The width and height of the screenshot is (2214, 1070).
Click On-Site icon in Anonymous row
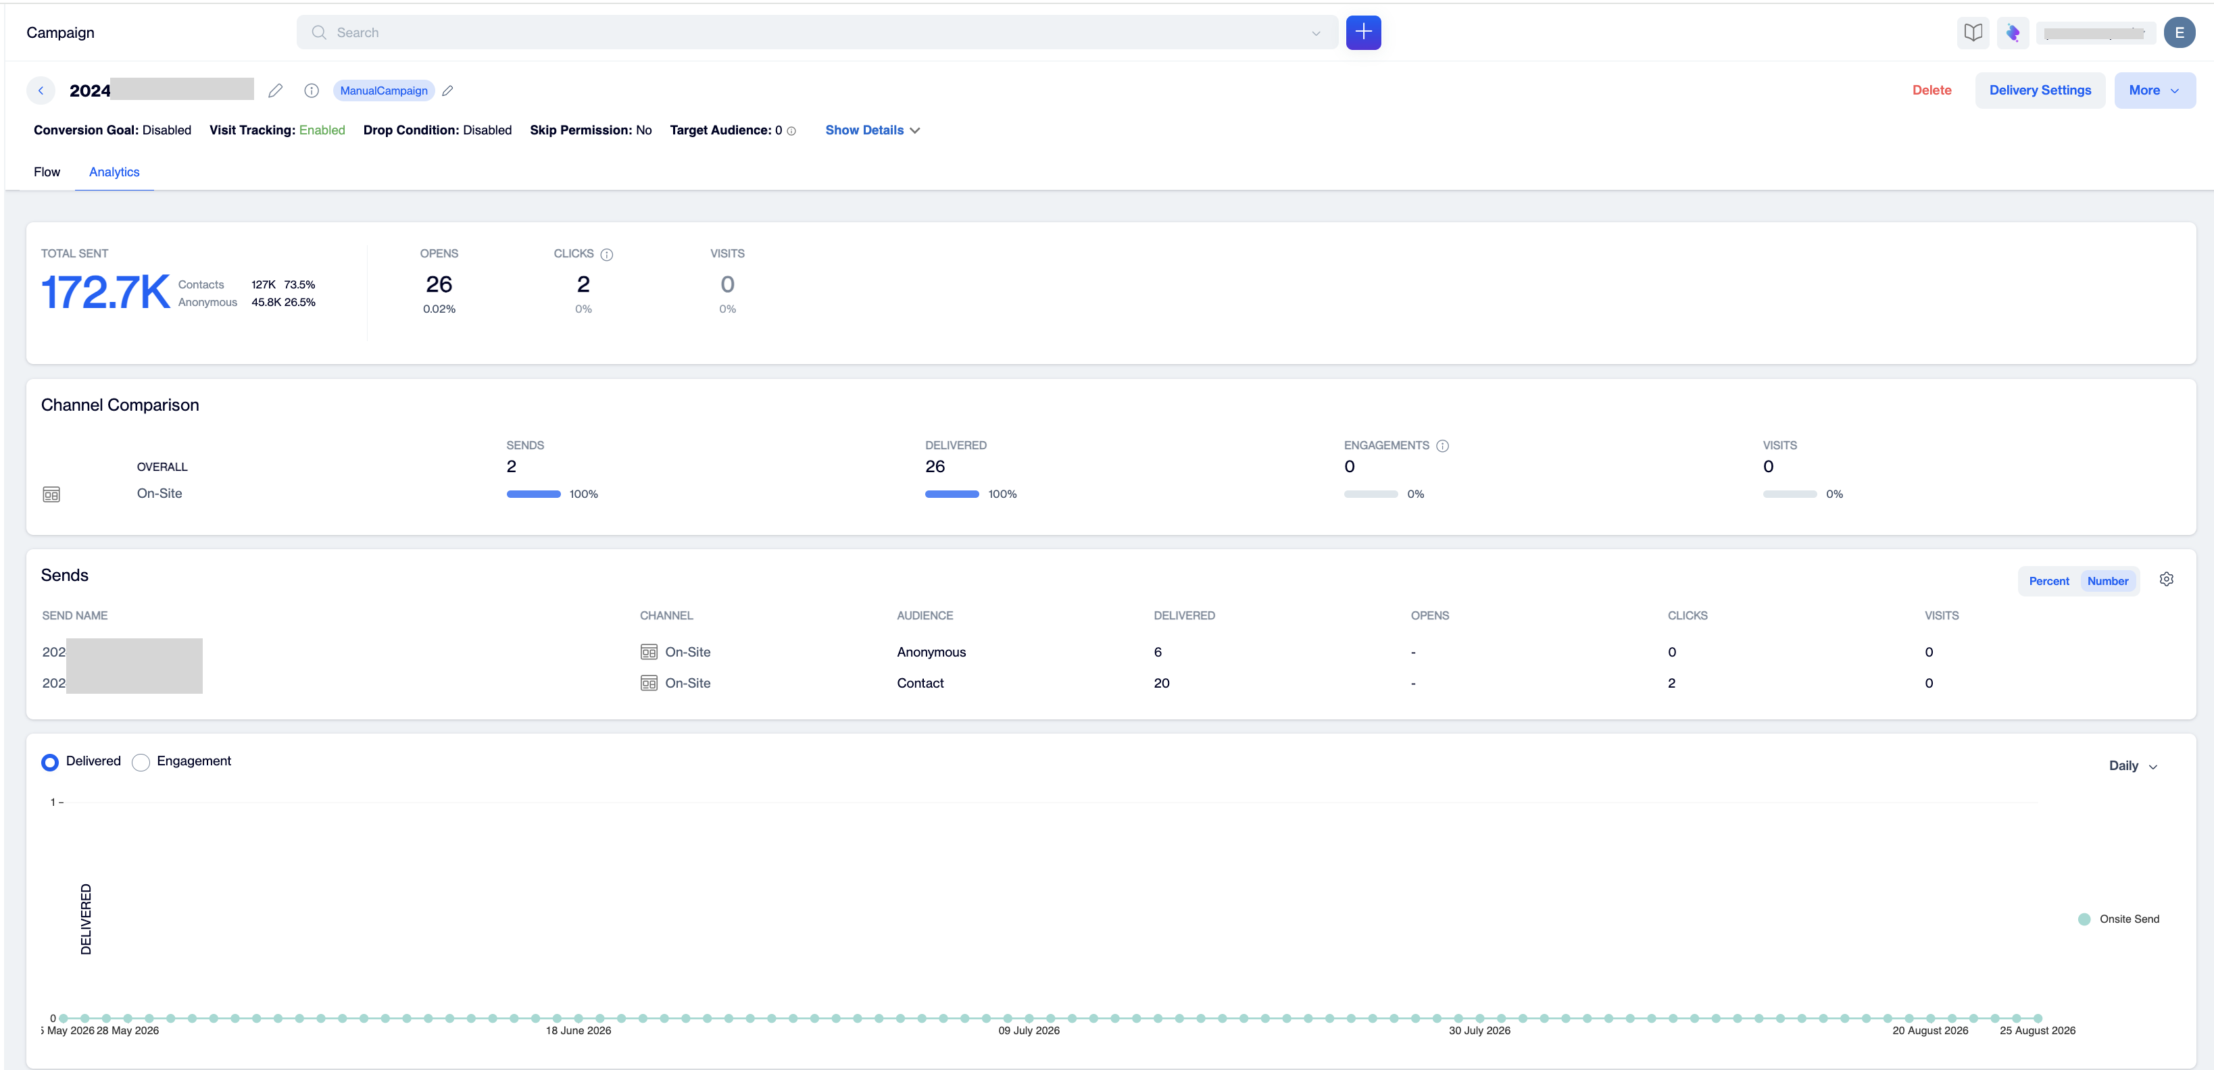pos(649,652)
